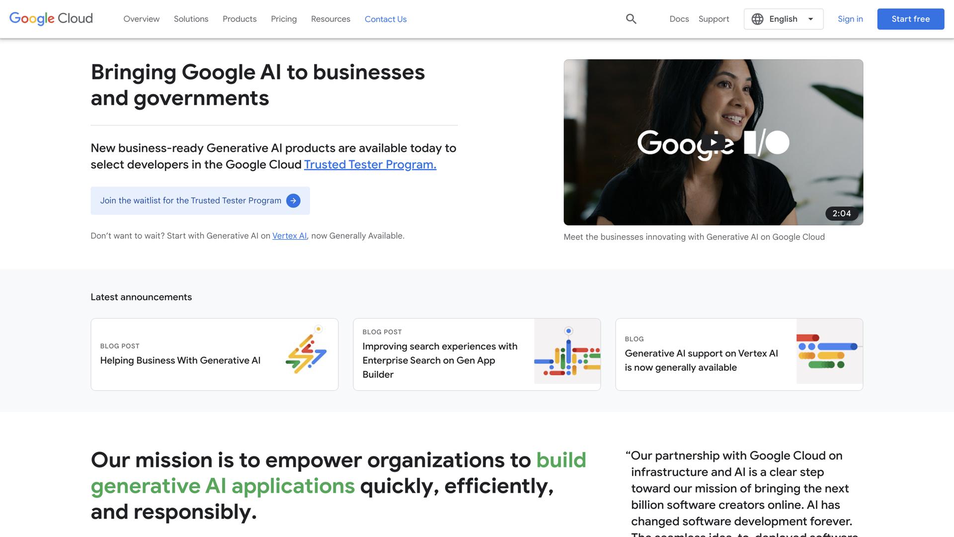Screen dimensions: 954x537
Task: Join the waitlist for the Trusted Tester Program
Action: click(x=191, y=200)
